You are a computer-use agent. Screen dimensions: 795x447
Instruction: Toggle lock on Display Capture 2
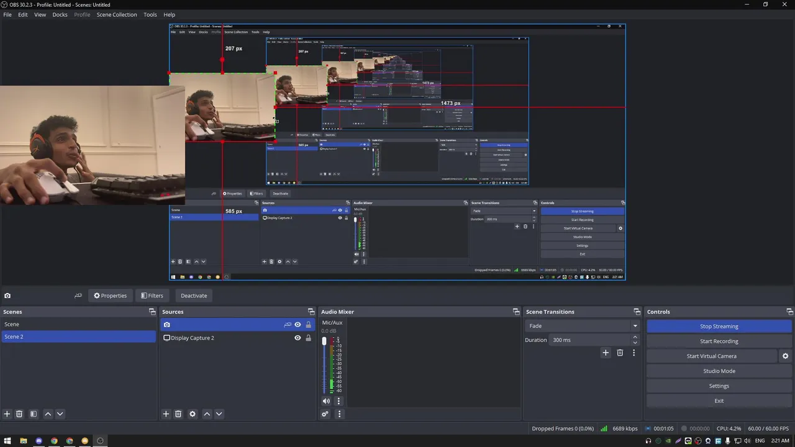pyautogui.click(x=308, y=338)
